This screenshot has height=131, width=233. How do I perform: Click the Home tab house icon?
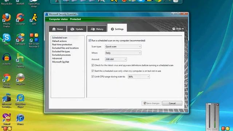click(x=54, y=29)
